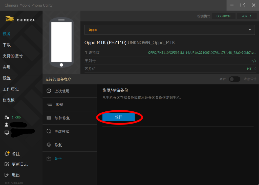Click the Oppo dropdown arrow
The height and width of the screenshot is (185, 259).
click(x=250, y=30)
